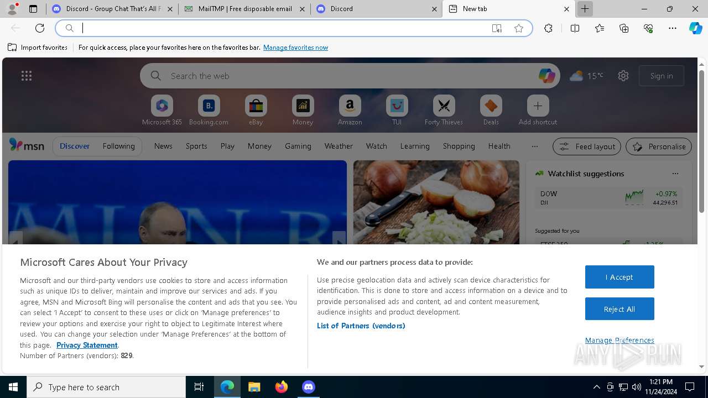The height and width of the screenshot is (398, 708).
Task: Click I Accept privacy button
Action: 619,277
